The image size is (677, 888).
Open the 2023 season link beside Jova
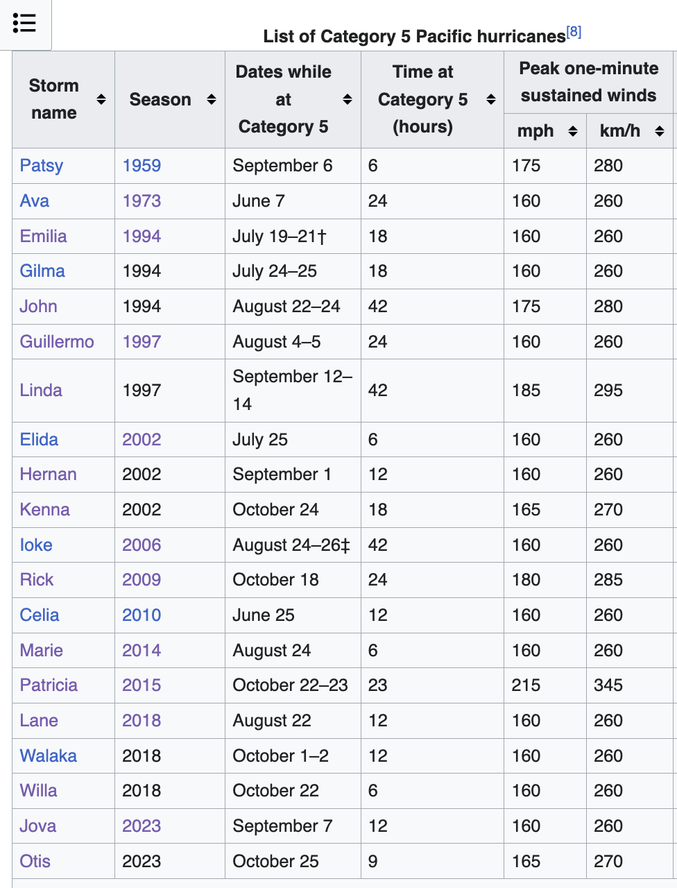click(x=142, y=826)
